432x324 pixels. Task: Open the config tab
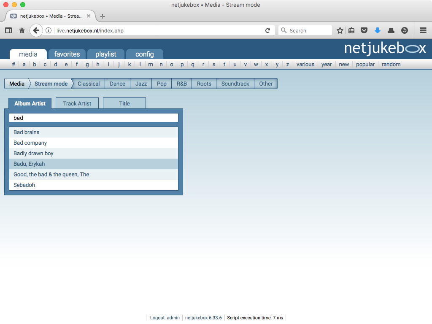[145, 54]
